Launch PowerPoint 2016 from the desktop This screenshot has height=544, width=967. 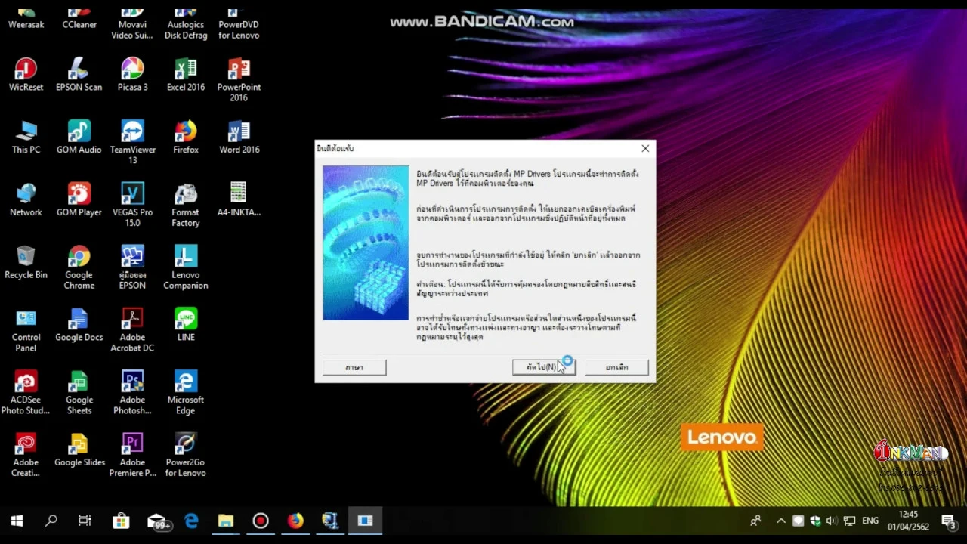click(239, 80)
